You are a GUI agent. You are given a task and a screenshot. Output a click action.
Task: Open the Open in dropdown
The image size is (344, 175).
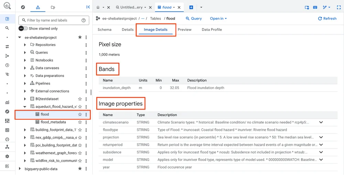coord(218,19)
